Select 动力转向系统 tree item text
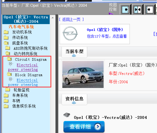Viewport: 157px width, 133px height. 26,54
